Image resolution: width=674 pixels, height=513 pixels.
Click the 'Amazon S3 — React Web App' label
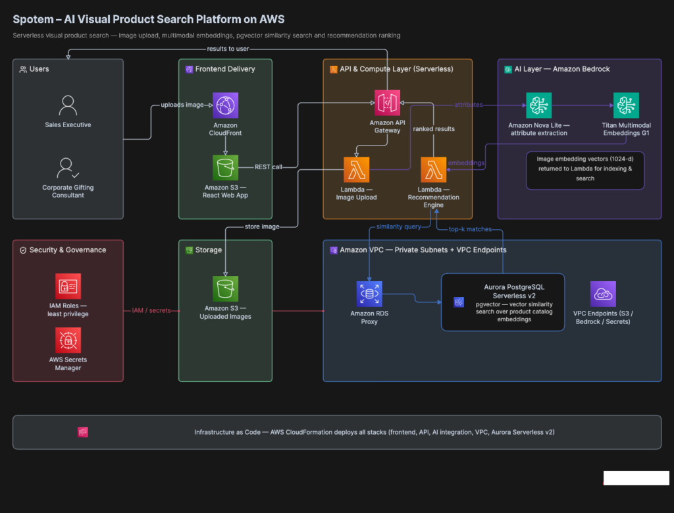(225, 192)
